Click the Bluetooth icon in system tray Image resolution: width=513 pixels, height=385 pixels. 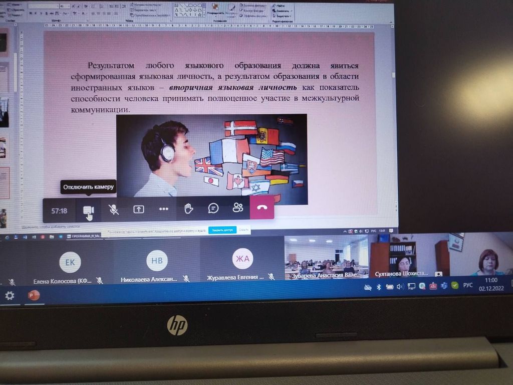(x=379, y=287)
